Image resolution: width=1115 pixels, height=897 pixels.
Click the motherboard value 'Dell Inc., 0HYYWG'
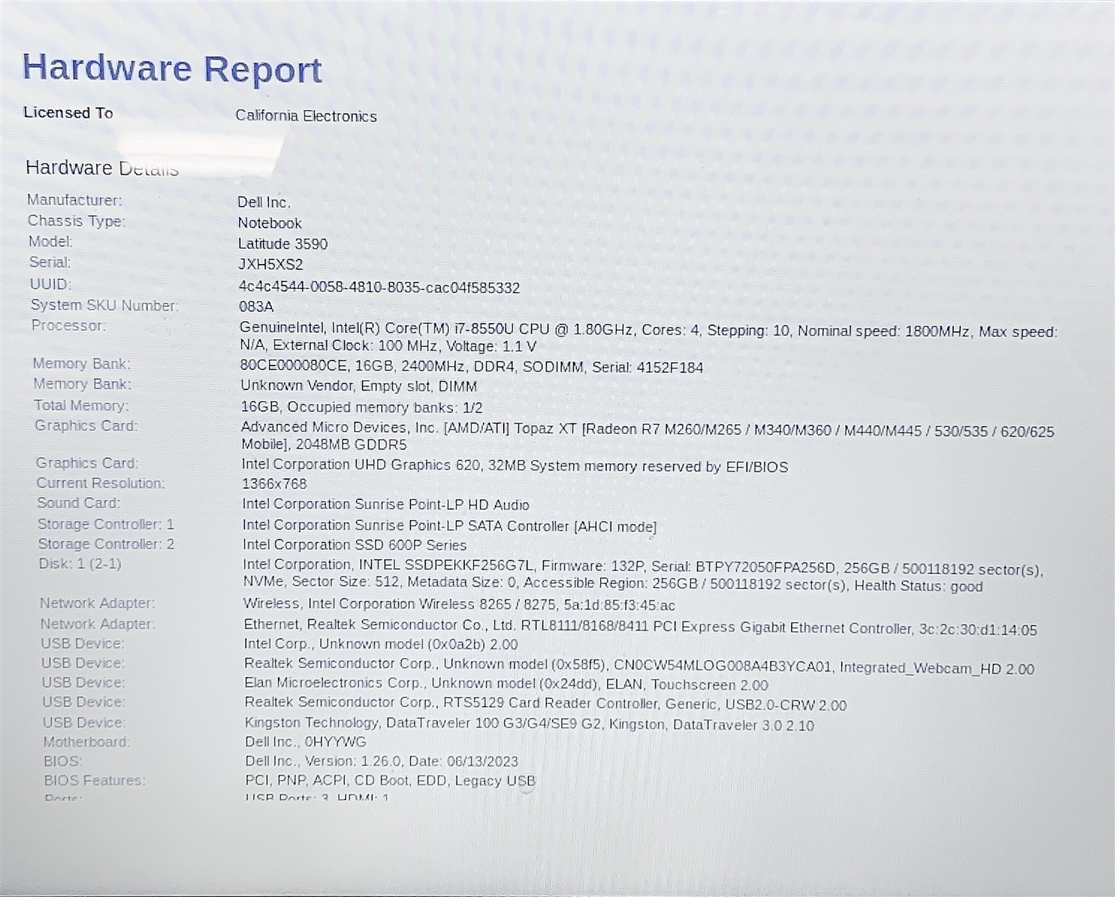click(x=306, y=742)
